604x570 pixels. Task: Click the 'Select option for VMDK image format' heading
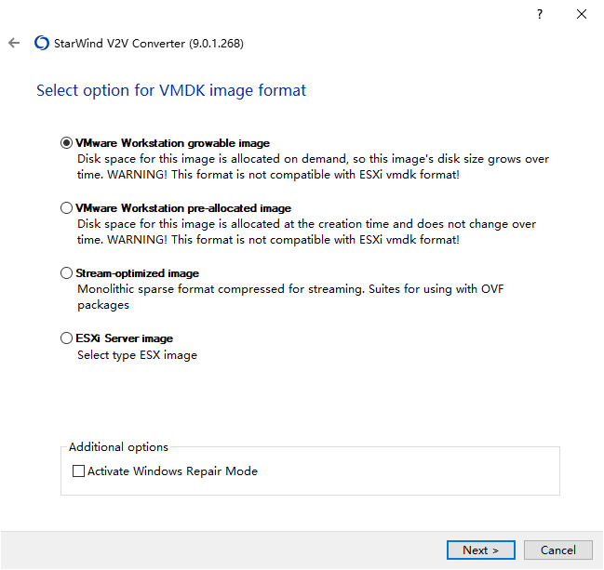(x=171, y=90)
